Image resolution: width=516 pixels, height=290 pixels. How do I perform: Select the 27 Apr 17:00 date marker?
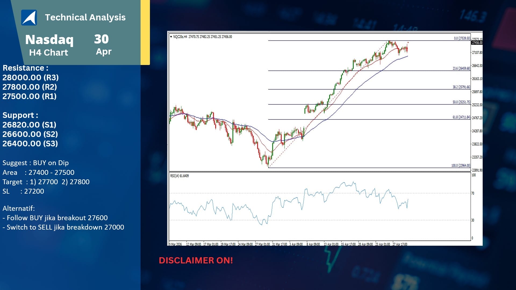[400, 244]
